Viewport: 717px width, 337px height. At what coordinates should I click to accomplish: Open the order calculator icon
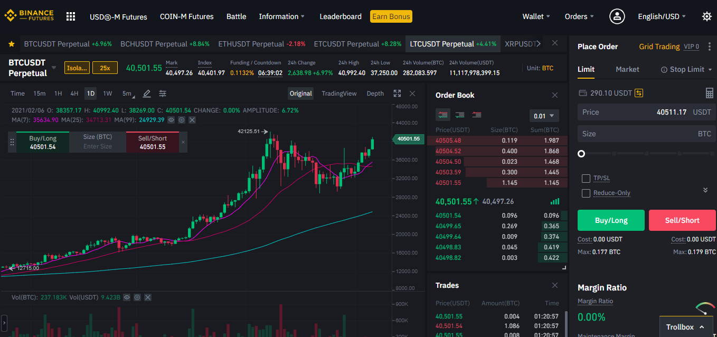coord(709,93)
